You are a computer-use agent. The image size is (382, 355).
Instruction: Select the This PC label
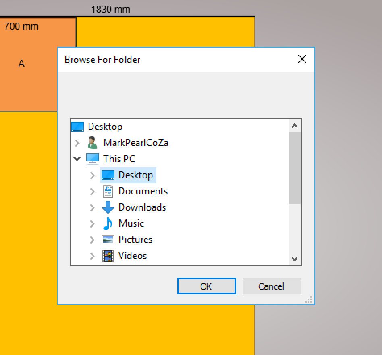tap(119, 159)
